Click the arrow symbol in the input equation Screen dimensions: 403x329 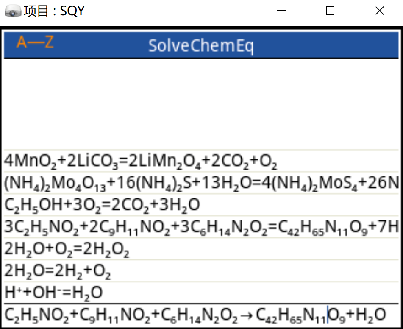point(247,315)
